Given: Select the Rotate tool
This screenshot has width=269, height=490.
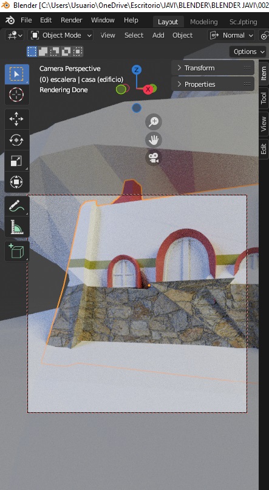Looking at the screenshot, I should pos(16,140).
